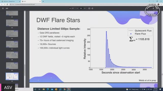Image resolution: width=163 pixels, height=91 pixels.
Task: Open File Explorer from the taskbar
Action: click(44, 89)
